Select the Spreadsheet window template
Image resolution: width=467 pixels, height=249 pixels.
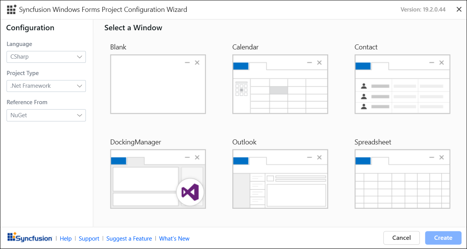[402, 179]
